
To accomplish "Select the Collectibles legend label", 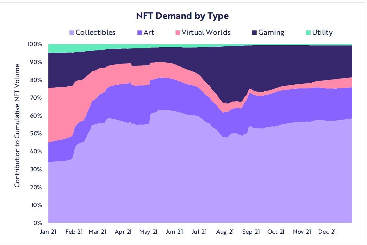I will click(x=95, y=32).
